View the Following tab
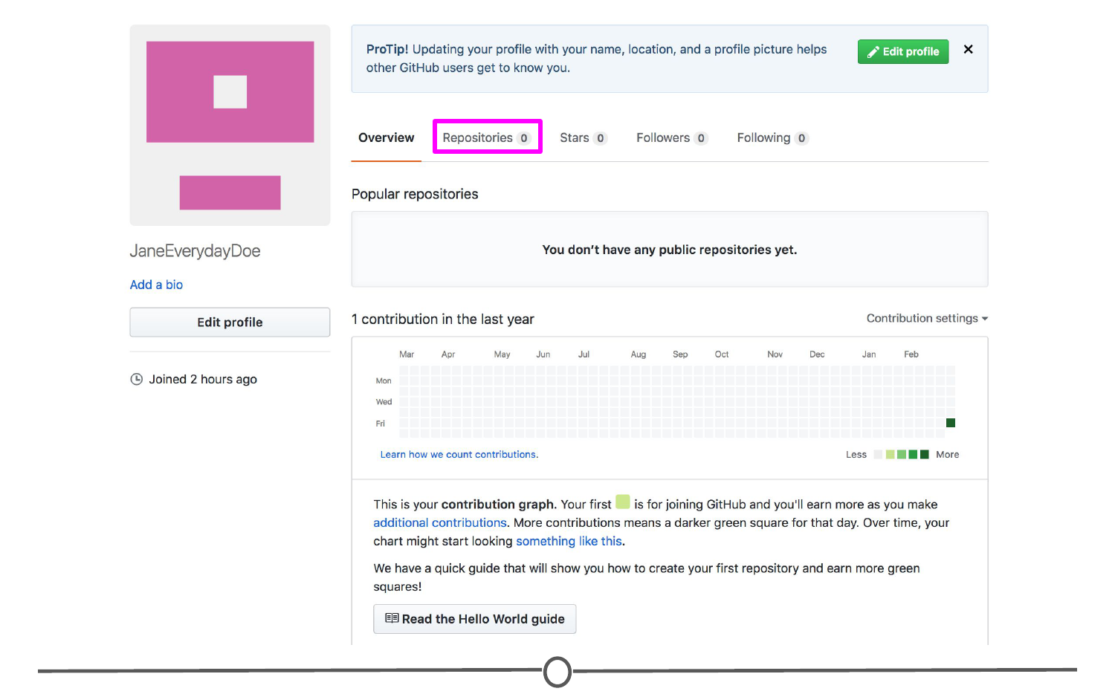 point(772,138)
